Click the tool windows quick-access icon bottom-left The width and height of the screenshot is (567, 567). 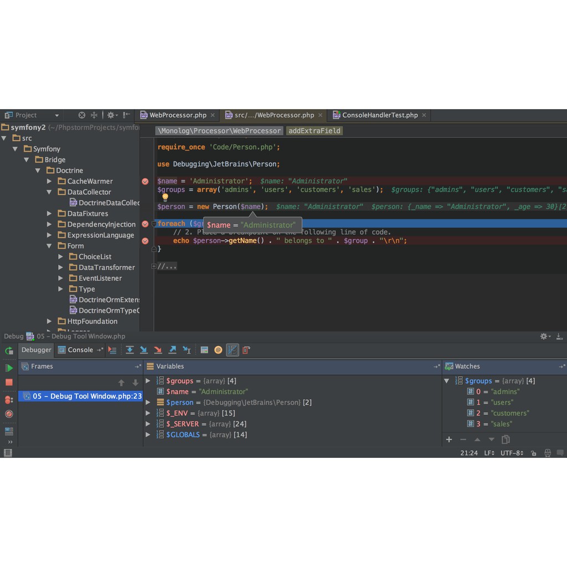pyautogui.click(x=8, y=453)
